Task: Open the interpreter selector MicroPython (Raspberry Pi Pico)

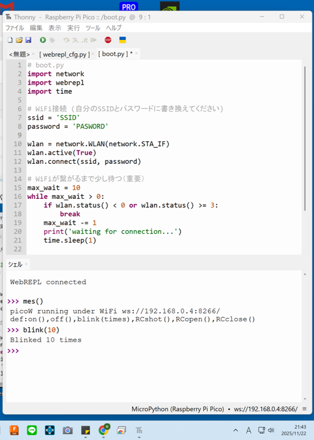Action: [178, 409]
